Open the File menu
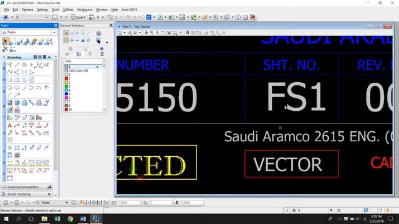The height and width of the screenshot is (224, 399). (x=7, y=10)
